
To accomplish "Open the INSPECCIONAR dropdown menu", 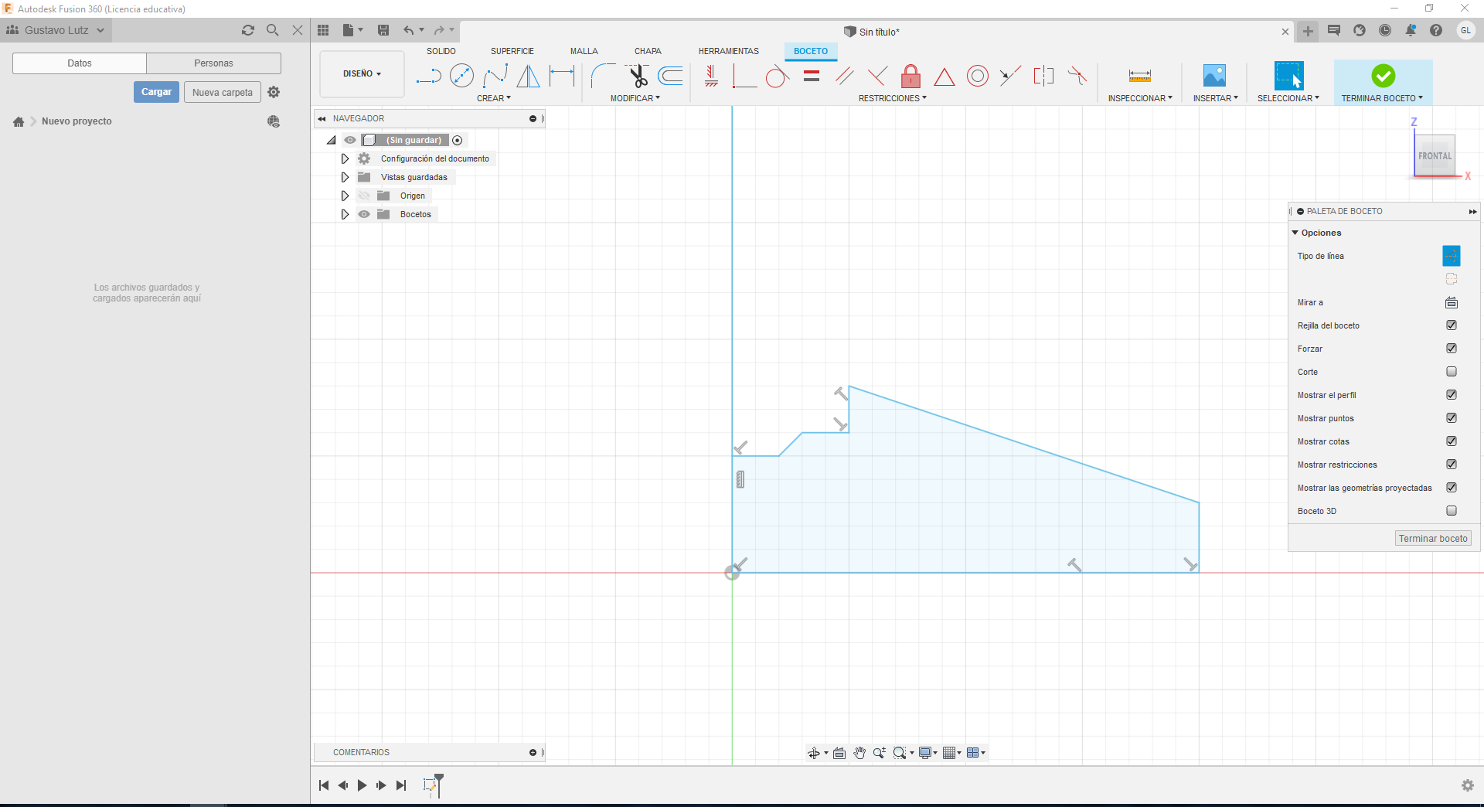I will (1140, 98).
